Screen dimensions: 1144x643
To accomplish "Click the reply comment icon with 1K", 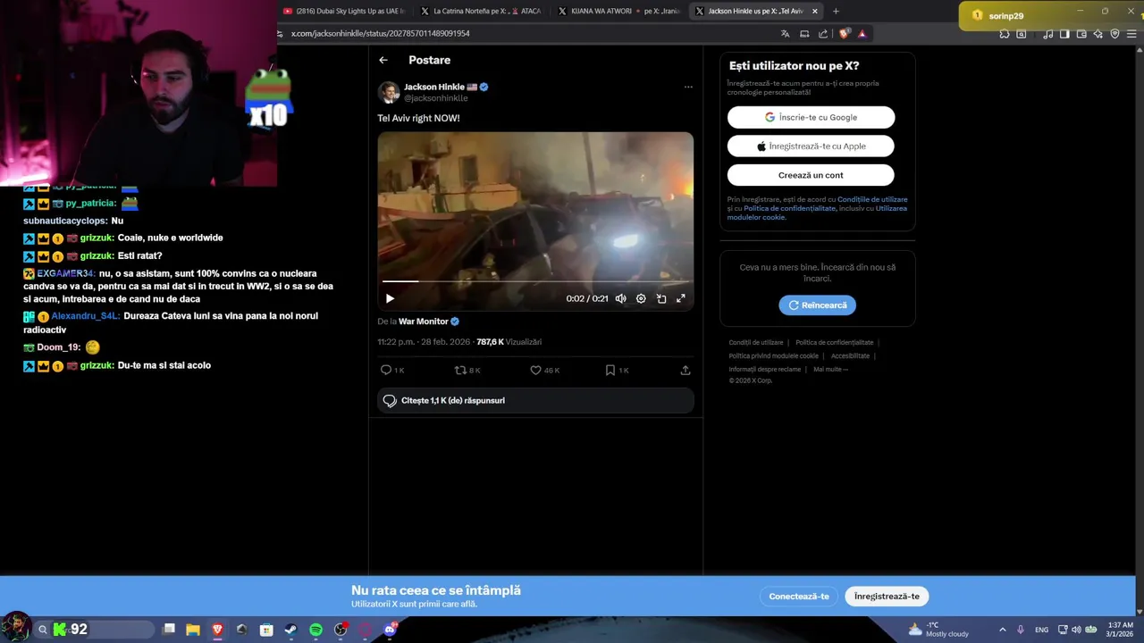I will pyautogui.click(x=392, y=370).
